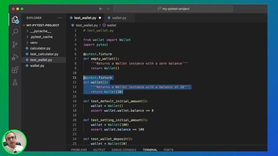This screenshot has height=156, width=278.
Task: Switch to the test_wallet.py editor tab
Action: 85,18
